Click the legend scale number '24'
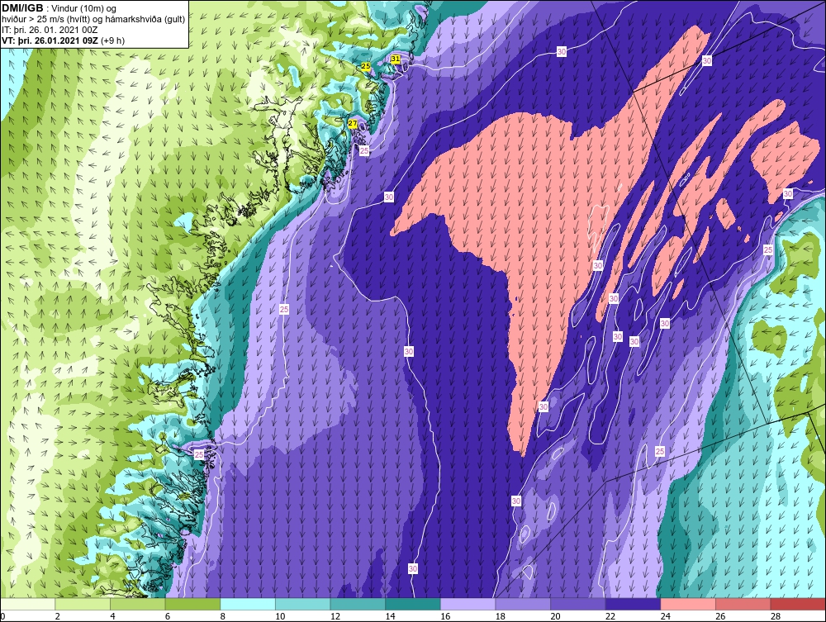The width and height of the screenshot is (826, 622). [665, 616]
